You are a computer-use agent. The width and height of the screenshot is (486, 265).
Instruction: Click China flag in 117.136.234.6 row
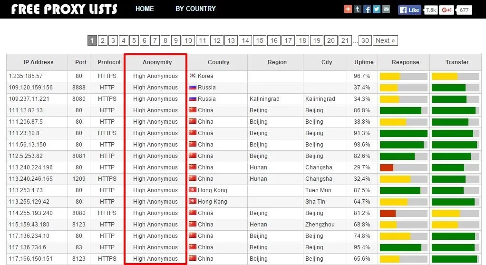tap(193, 247)
